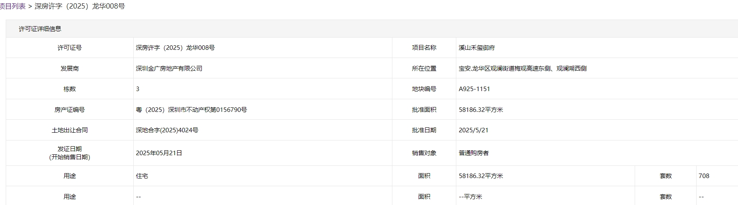This screenshot has width=738, height=205.
Task: Select the property certificate number 第0156790号
Action: coord(228,109)
